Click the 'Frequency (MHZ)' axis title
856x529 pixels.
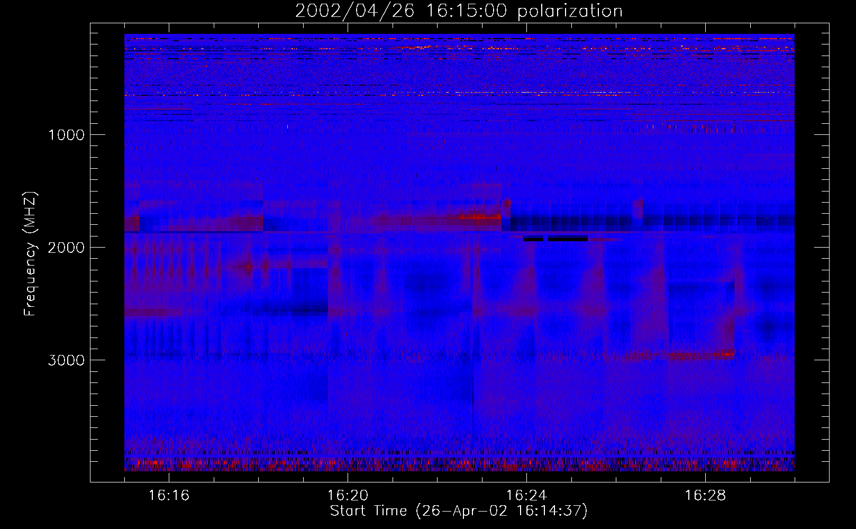(30, 254)
